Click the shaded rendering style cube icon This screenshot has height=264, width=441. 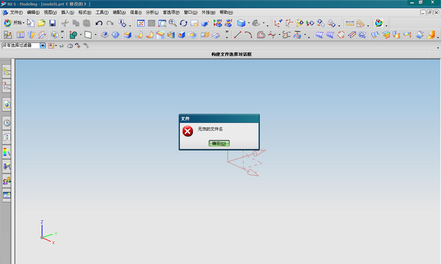point(242,23)
